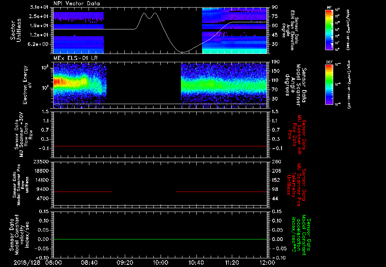386x267 pixels.
Task: Click the 'Electron Energy eV' axis label
Action: 28,85
